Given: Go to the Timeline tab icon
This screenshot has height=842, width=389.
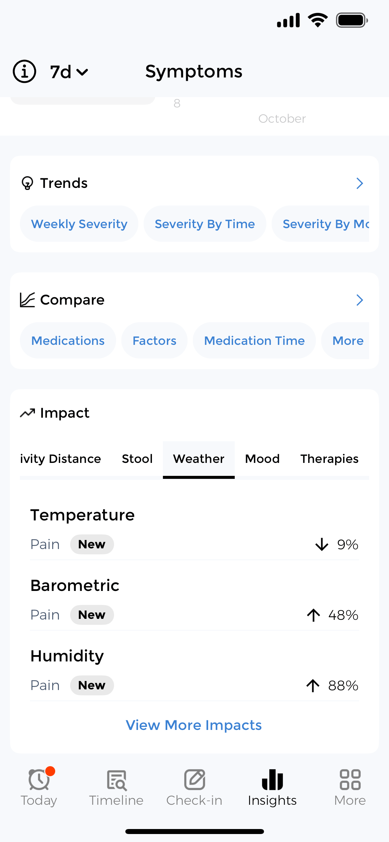Looking at the screenshot, I should tap(116, 780).
